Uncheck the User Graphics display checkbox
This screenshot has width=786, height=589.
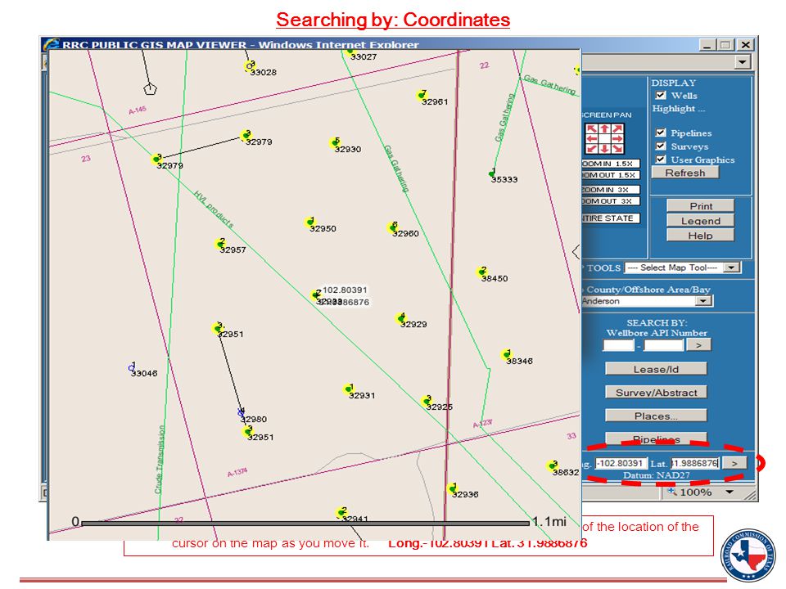point(661,160)
